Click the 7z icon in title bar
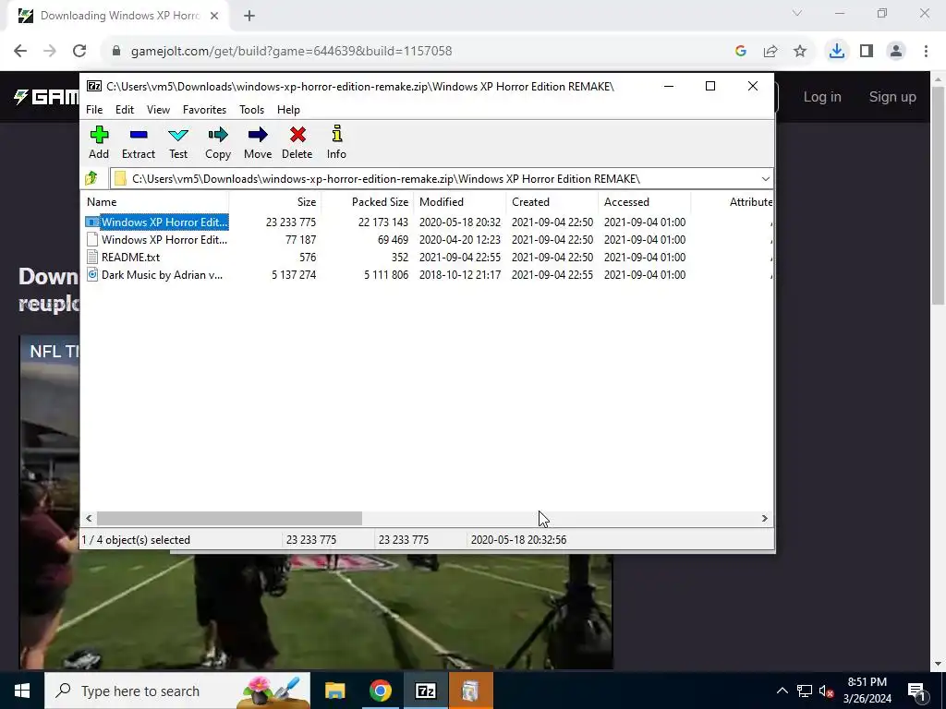 94,86
